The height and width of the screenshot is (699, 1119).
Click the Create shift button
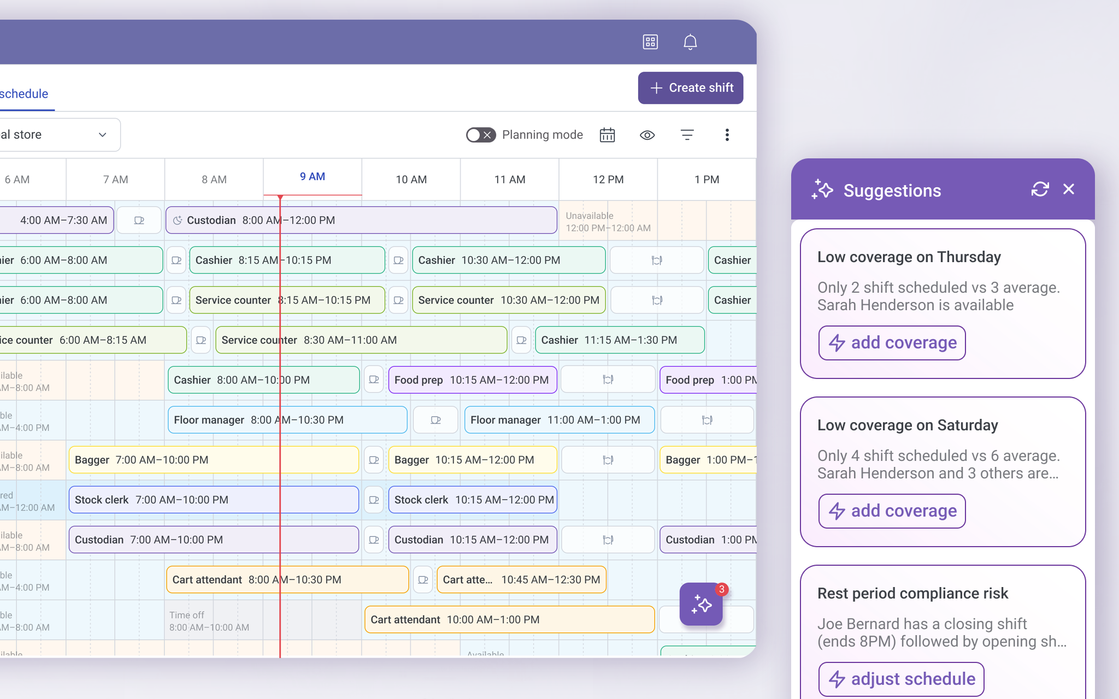coord(690,88)
